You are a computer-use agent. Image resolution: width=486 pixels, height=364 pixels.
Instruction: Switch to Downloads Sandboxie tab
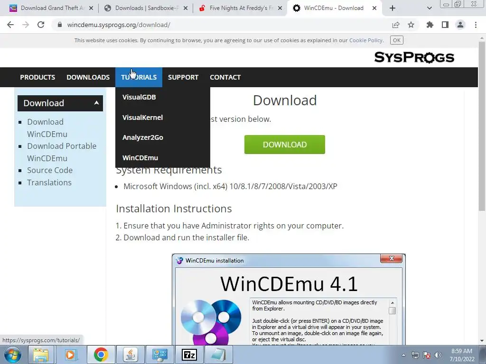146,8
